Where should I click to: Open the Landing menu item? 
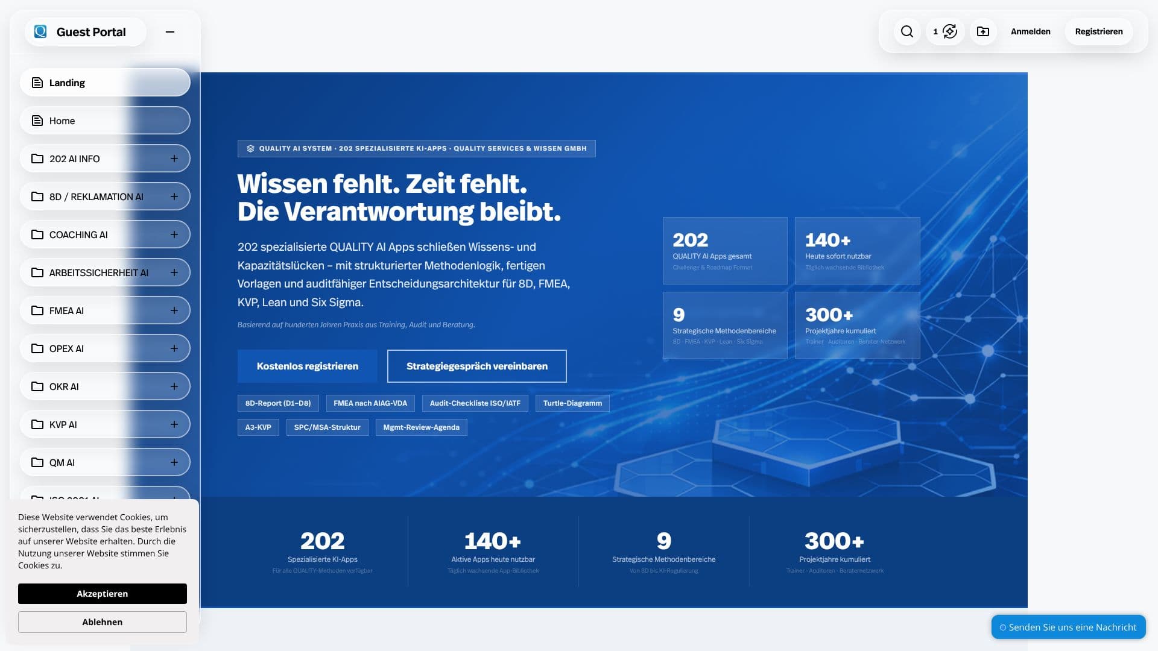click(x=105, y=83)
